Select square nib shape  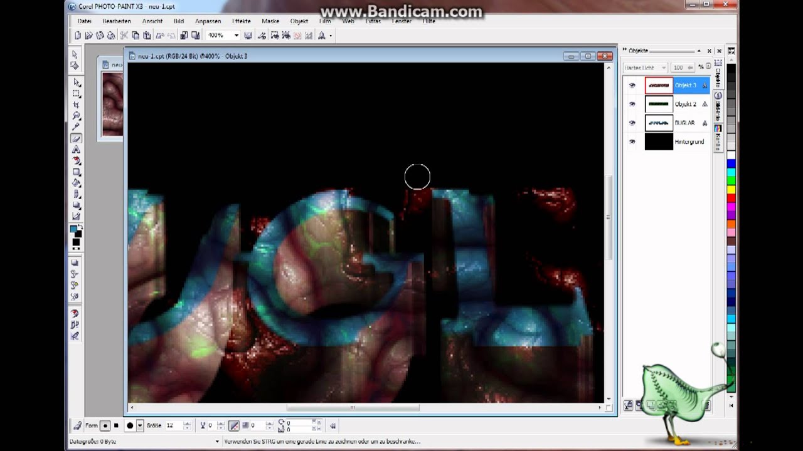(x=116, y=425)
